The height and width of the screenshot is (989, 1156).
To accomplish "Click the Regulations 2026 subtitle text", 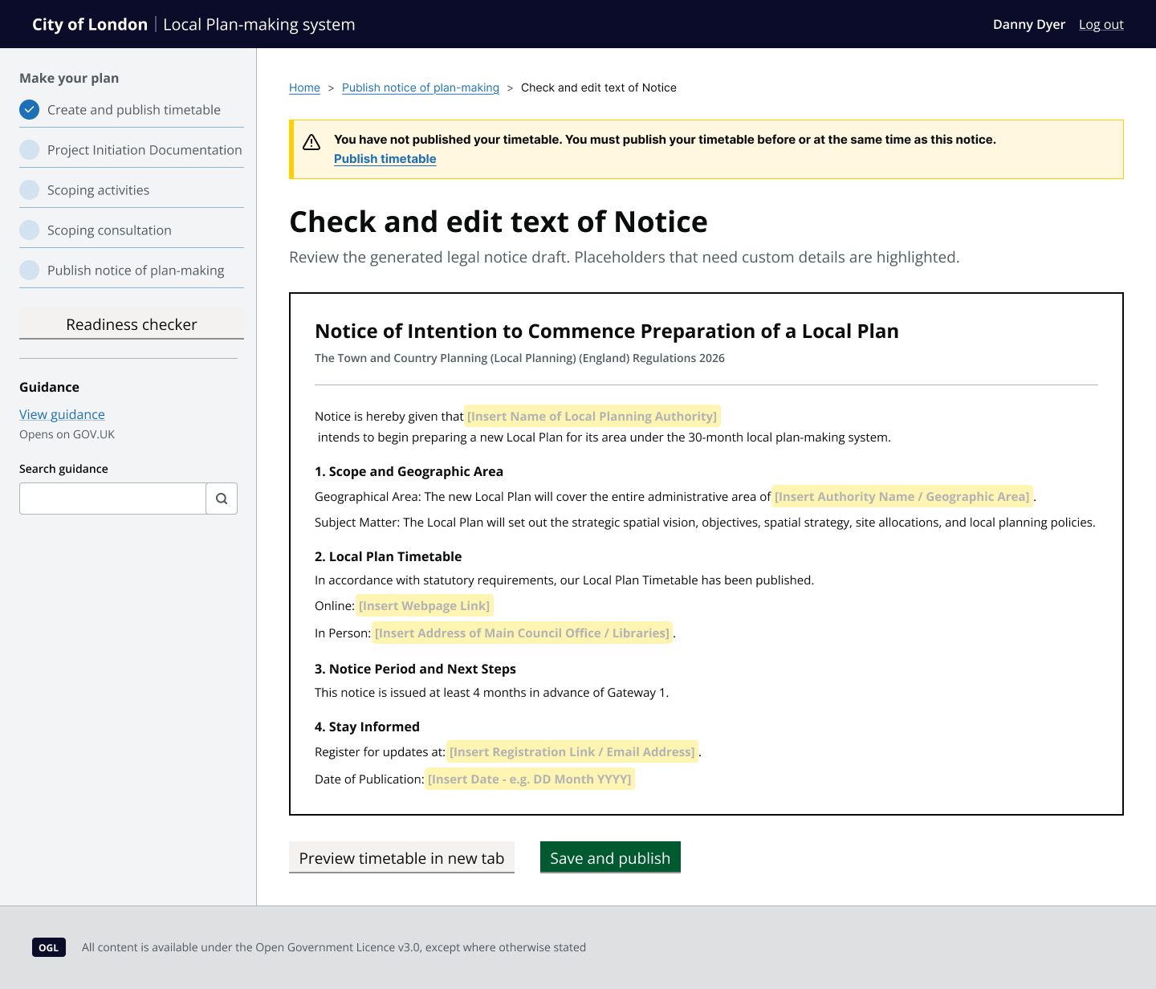I will 519,358.
